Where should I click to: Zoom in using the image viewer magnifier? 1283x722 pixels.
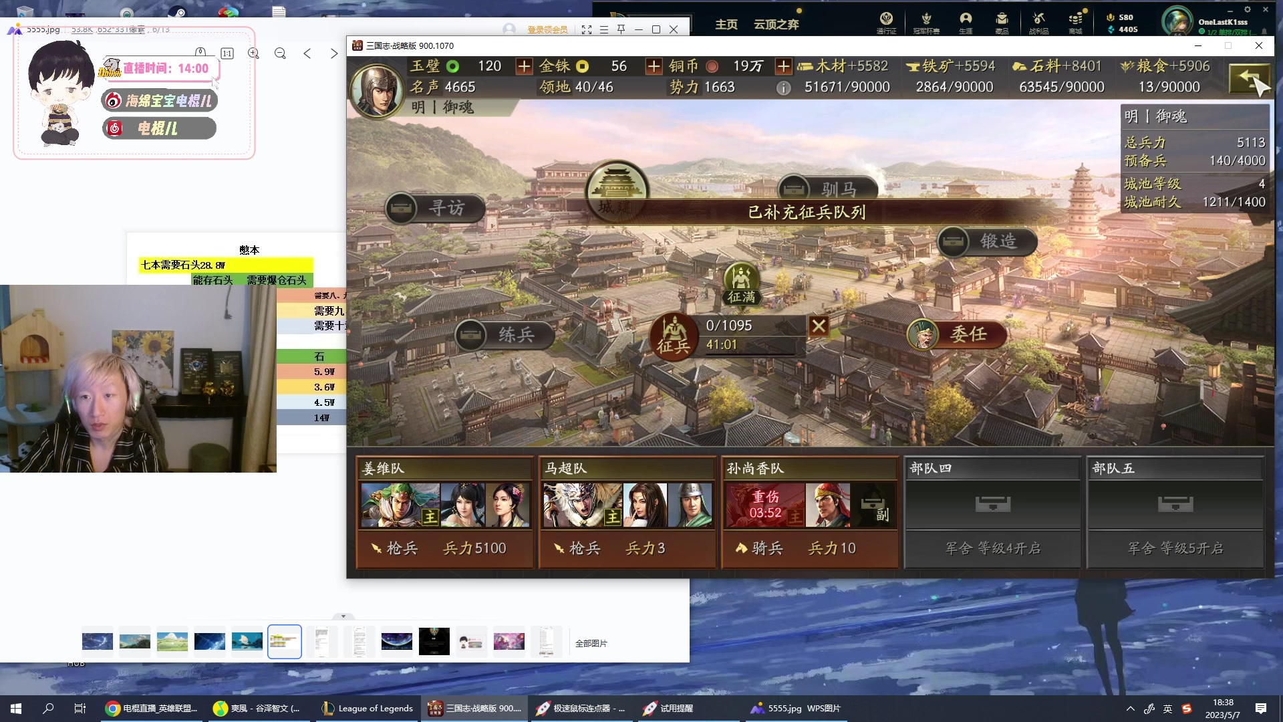coord(253,53)
